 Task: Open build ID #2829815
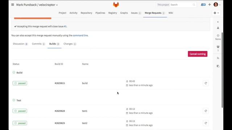click(x=60, y=83)
